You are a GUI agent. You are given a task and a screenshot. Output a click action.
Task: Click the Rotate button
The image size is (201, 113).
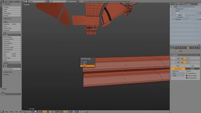12,9
